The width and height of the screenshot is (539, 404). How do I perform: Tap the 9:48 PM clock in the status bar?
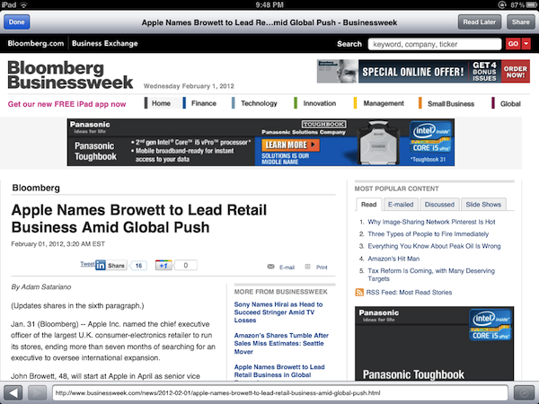(x=269, y=4)
